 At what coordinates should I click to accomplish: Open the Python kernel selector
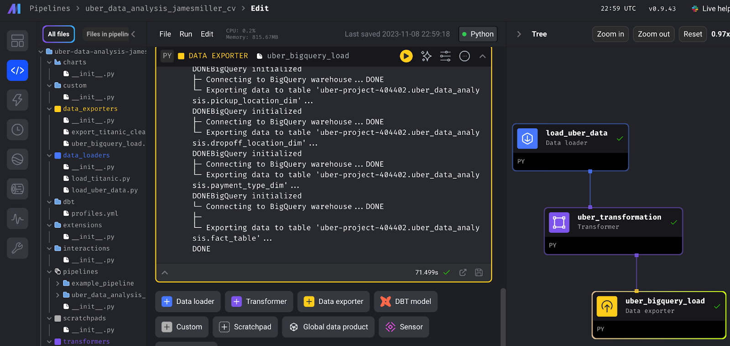[478, 34]
